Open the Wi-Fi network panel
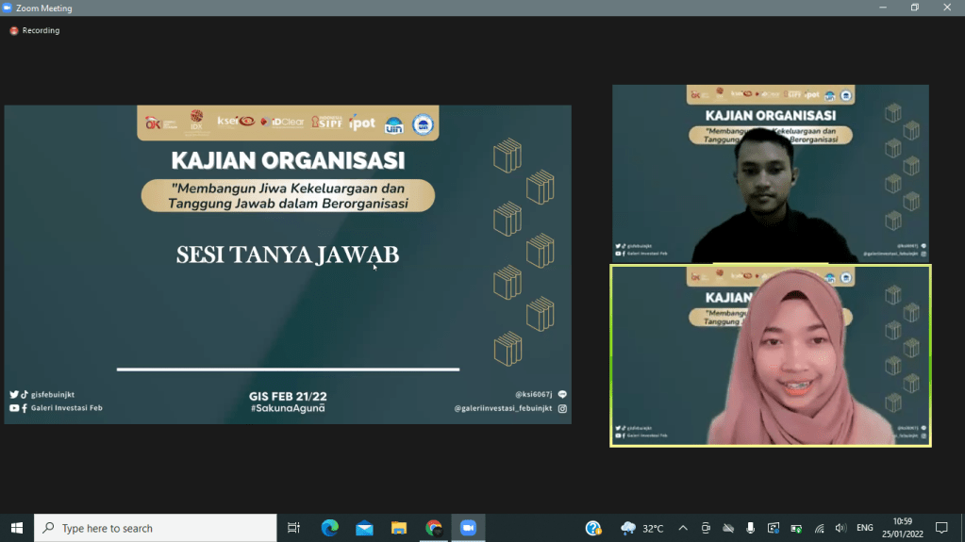The image size is (965, 542). 819,528
